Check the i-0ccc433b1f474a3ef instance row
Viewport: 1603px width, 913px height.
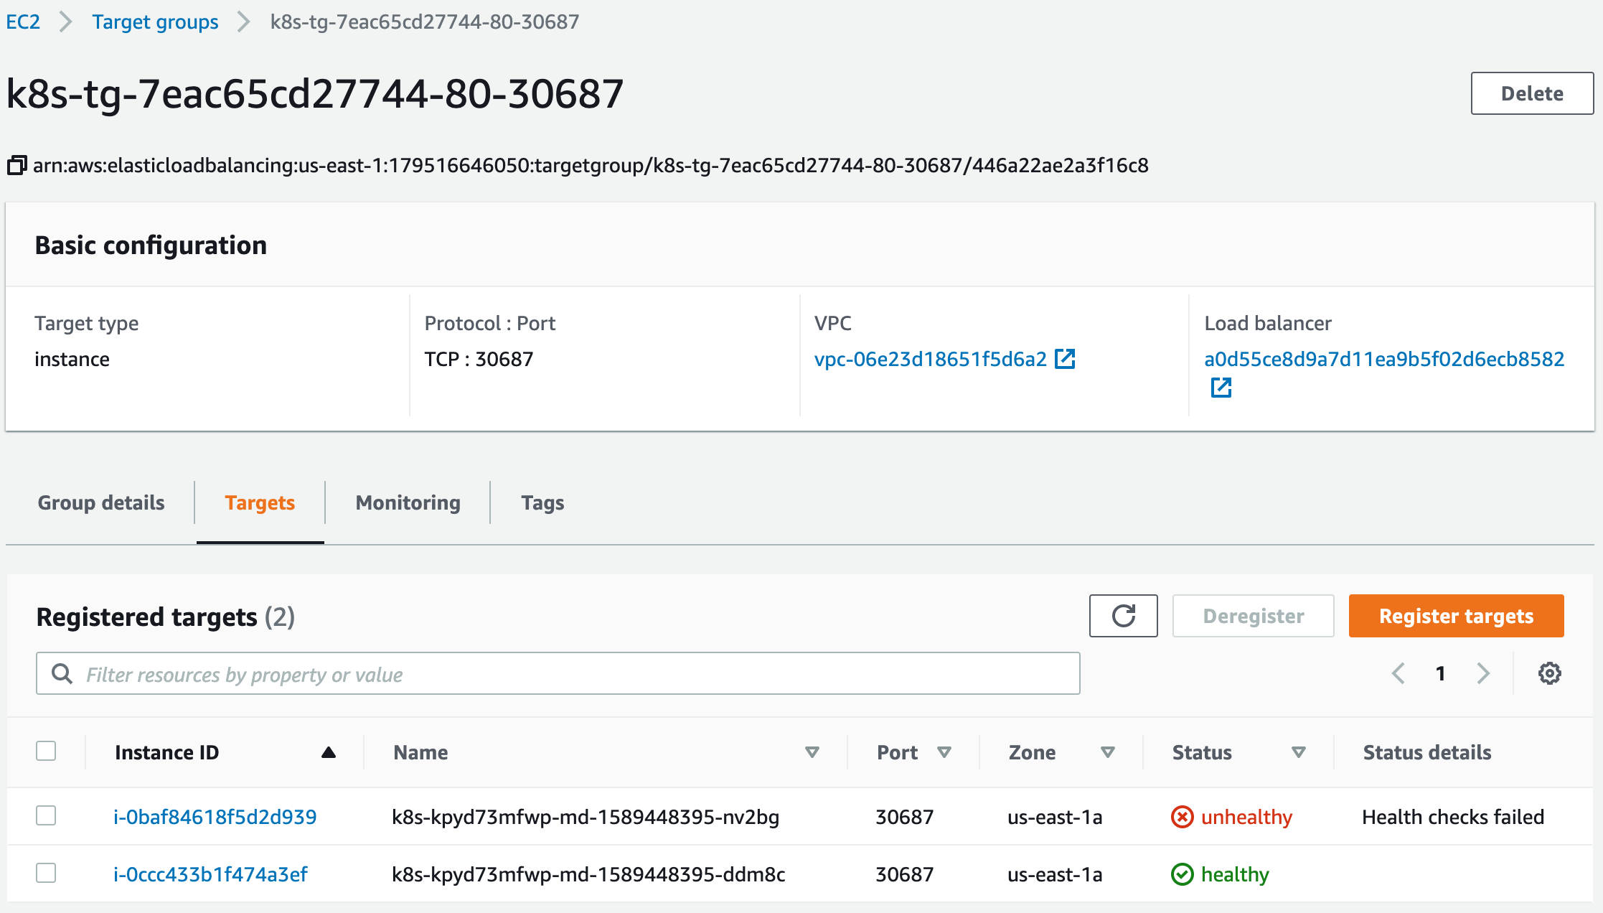coord(46,874)
